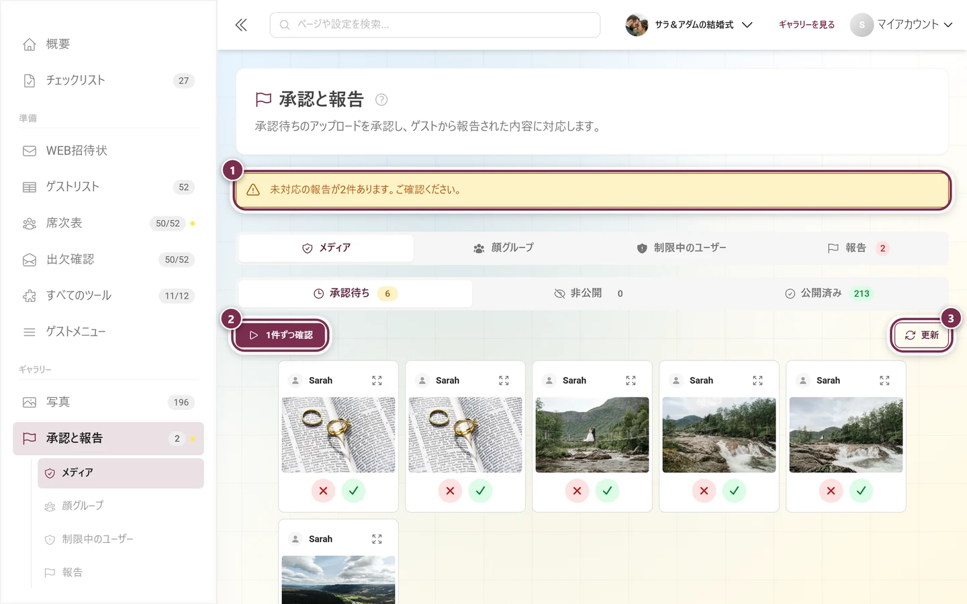Screen dimensions: 967x604
Task: Open 写真 gallery in the sidebar
Action: [x=108, y=403]
